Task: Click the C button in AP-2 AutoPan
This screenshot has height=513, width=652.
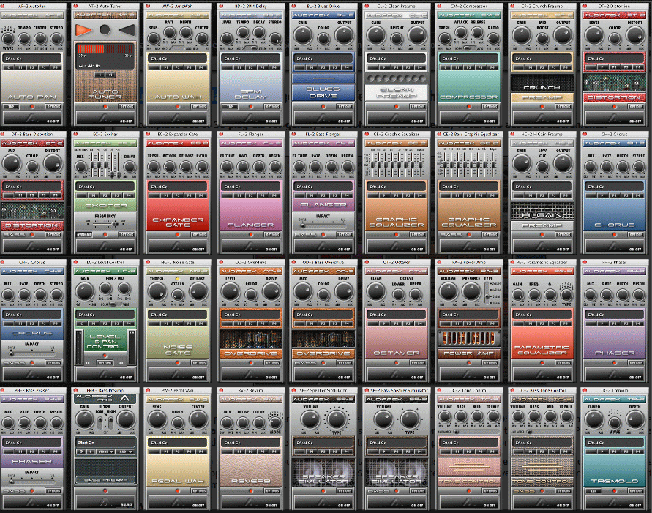Action: click(x=9, y=67)
